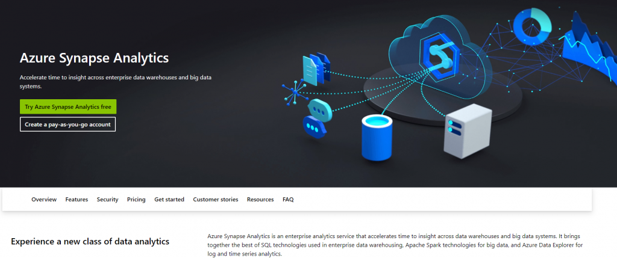Click the blue database cylinder graphic
Screen dimensions: 617x258
(x=376, y=138)
